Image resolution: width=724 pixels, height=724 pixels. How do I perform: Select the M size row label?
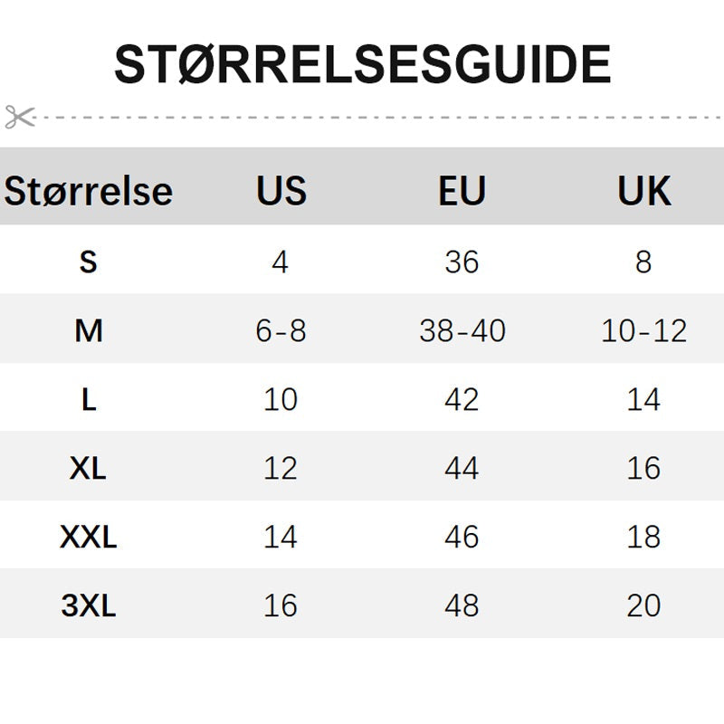88,331
